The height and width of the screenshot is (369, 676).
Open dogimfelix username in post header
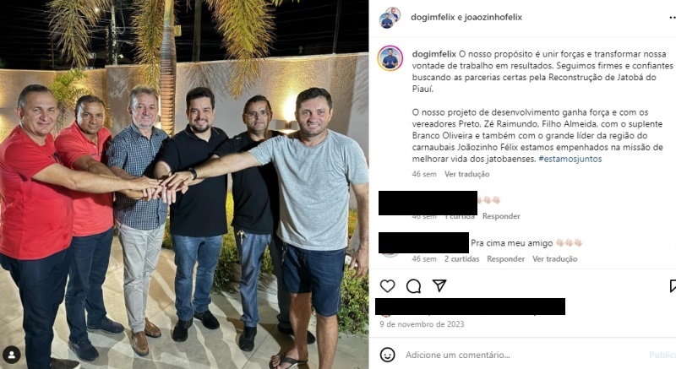click(x=431, y=17)
